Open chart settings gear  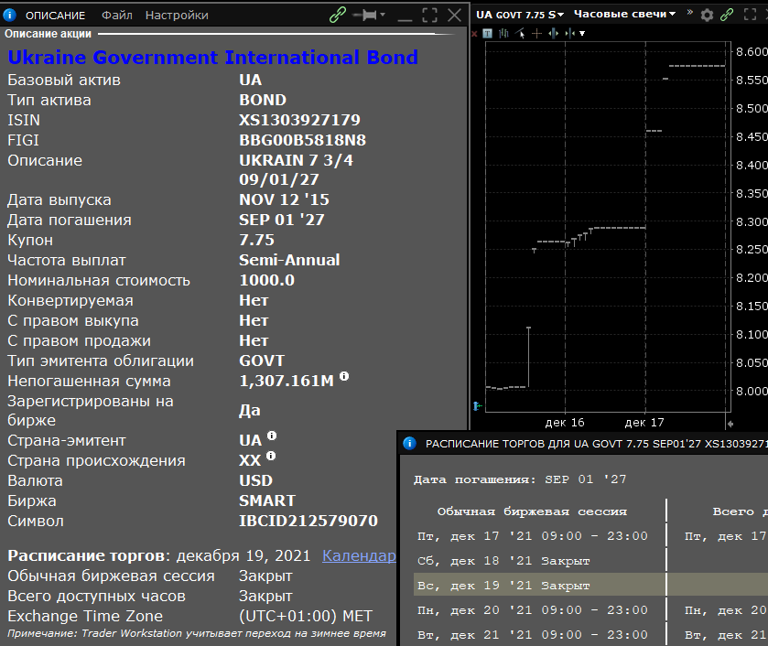pos(707,16)
